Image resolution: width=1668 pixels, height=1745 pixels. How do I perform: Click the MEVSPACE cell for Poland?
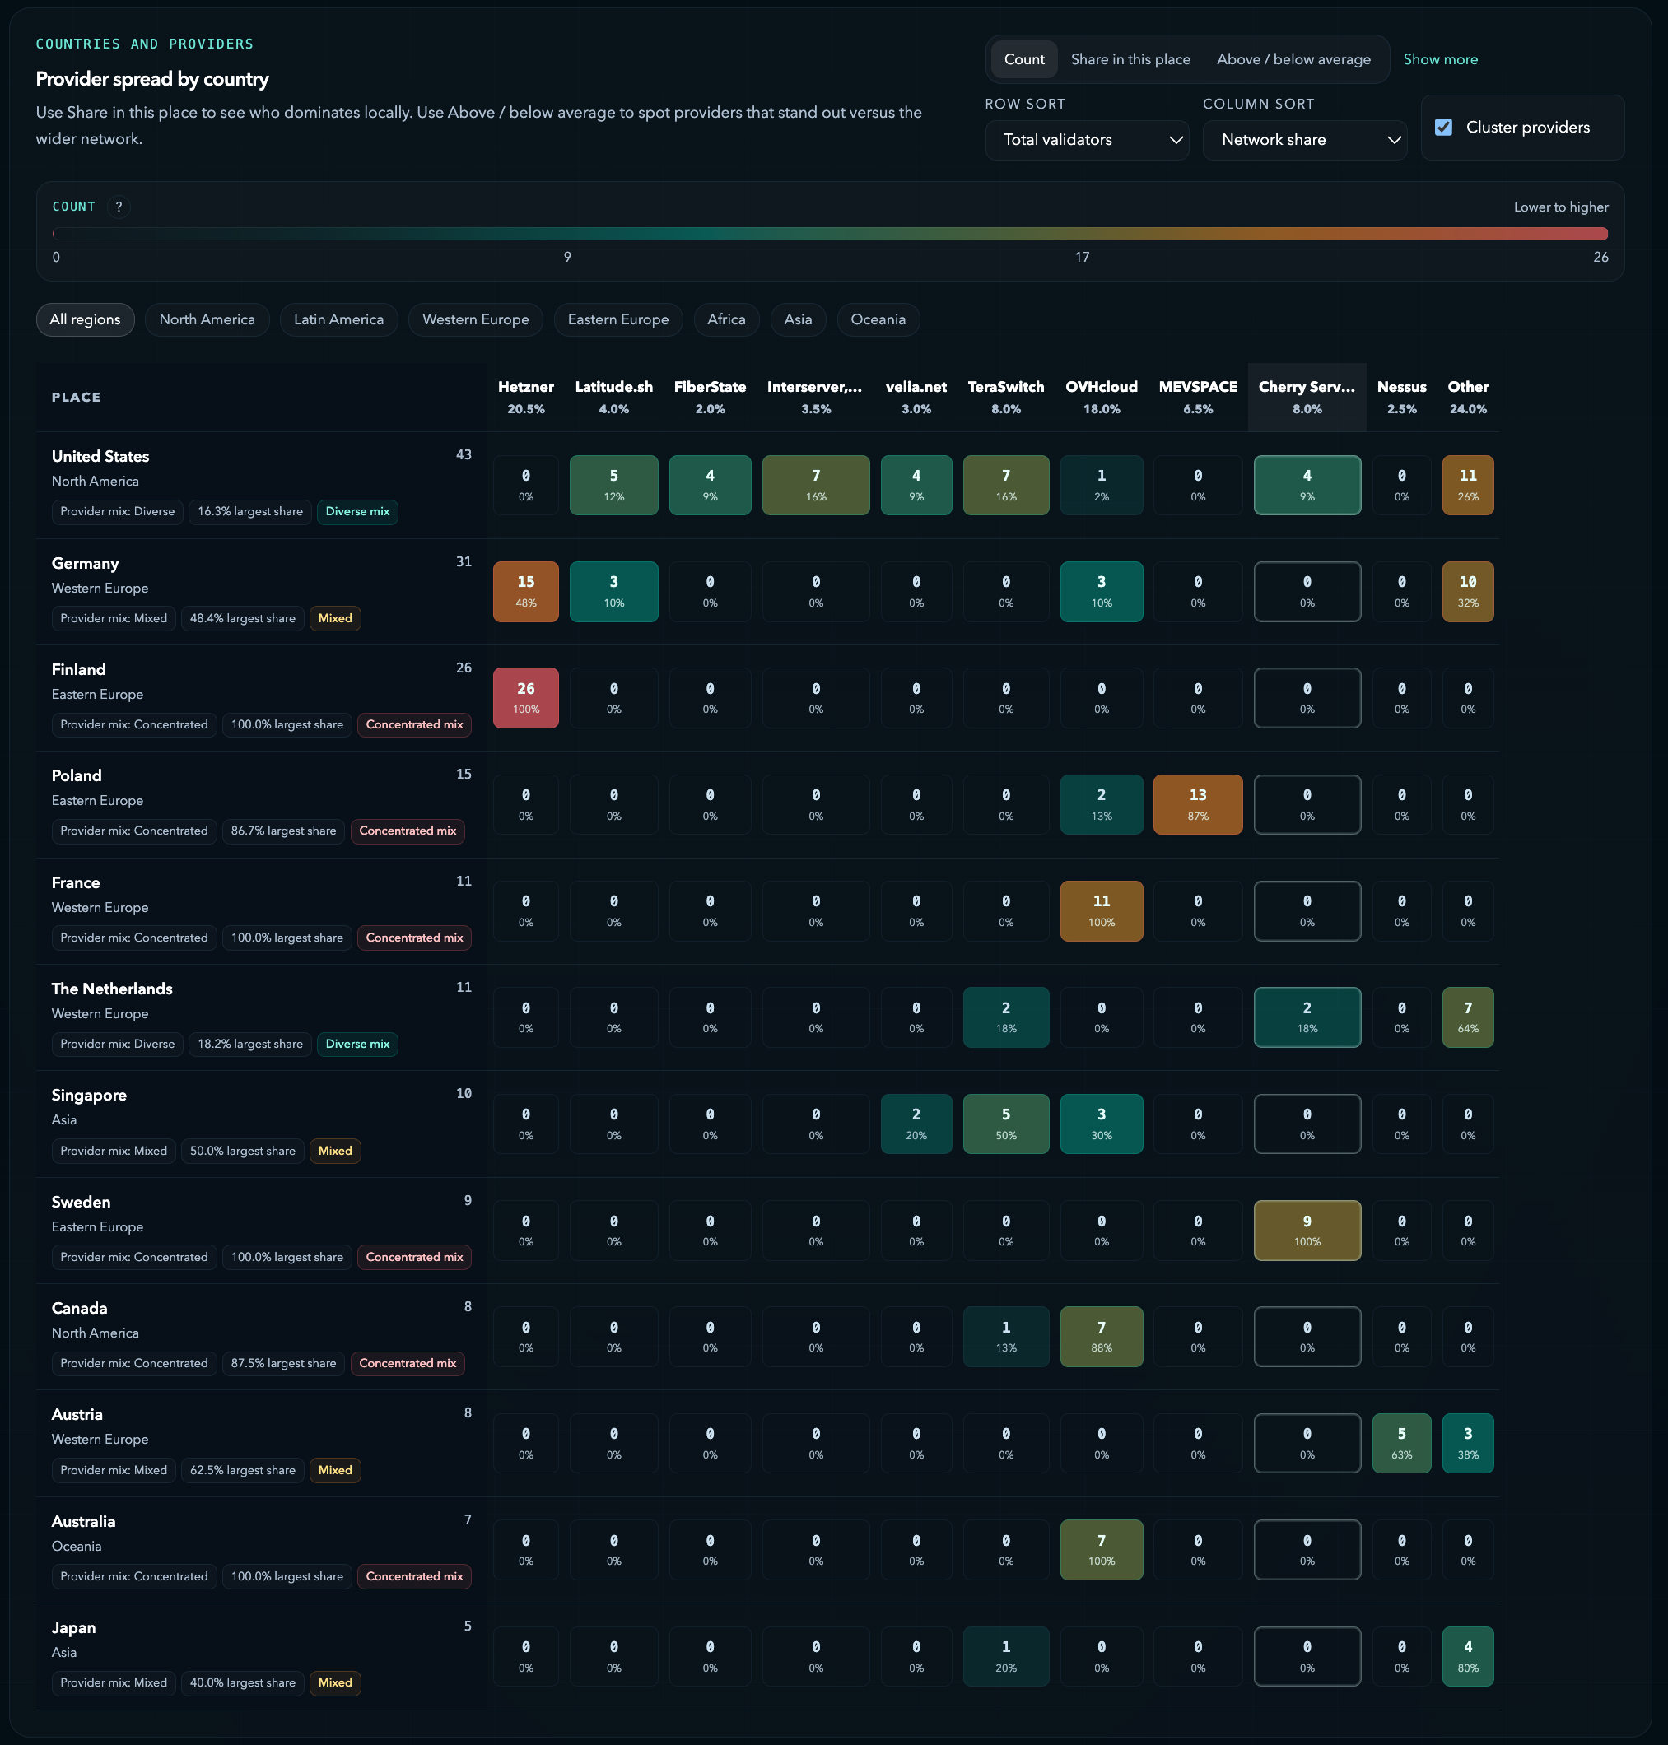click(1198, 803)
